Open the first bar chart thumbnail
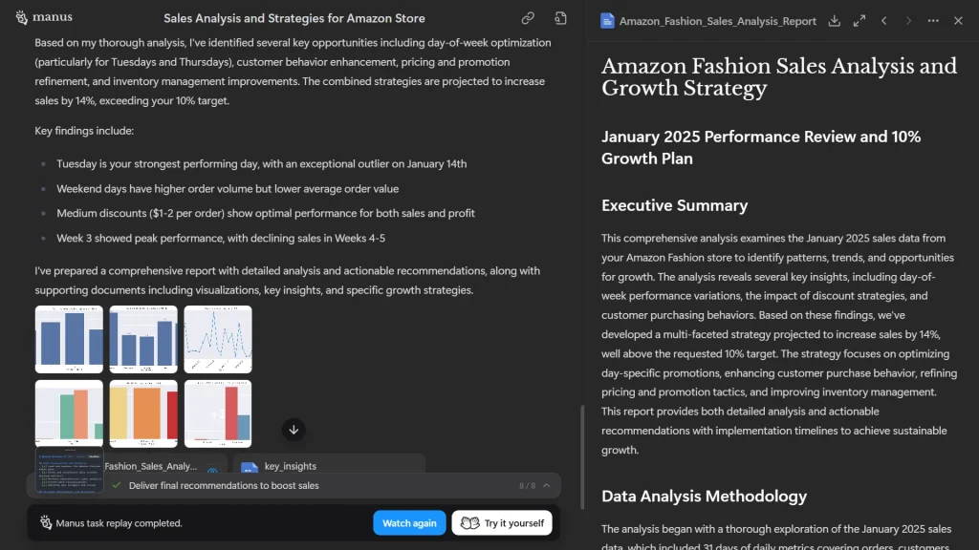979x550 pixels. [x=68, y=340]
